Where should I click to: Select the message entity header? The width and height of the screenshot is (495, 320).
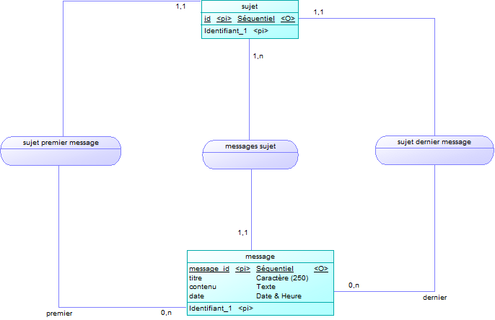point(260,256)
